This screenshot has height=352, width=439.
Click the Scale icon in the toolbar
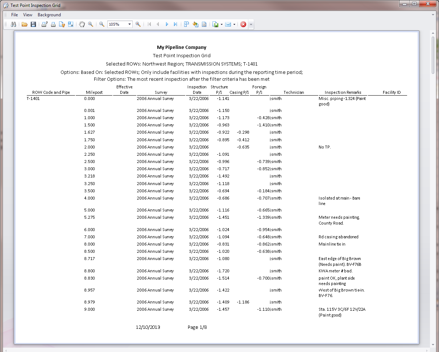pyautogui.click(x=71, y=24)
